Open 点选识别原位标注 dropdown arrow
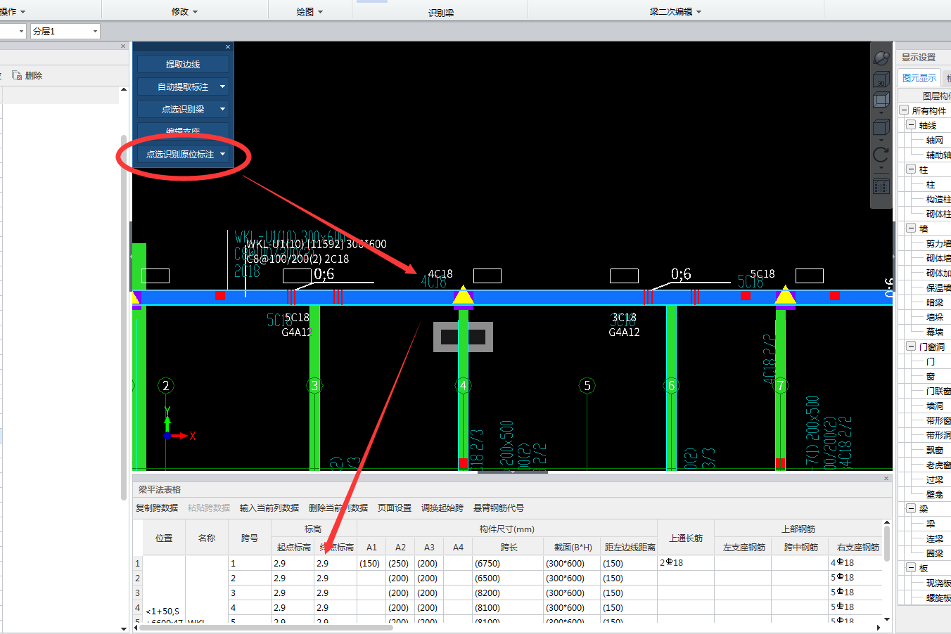951x634 pixels. (222, 154)
